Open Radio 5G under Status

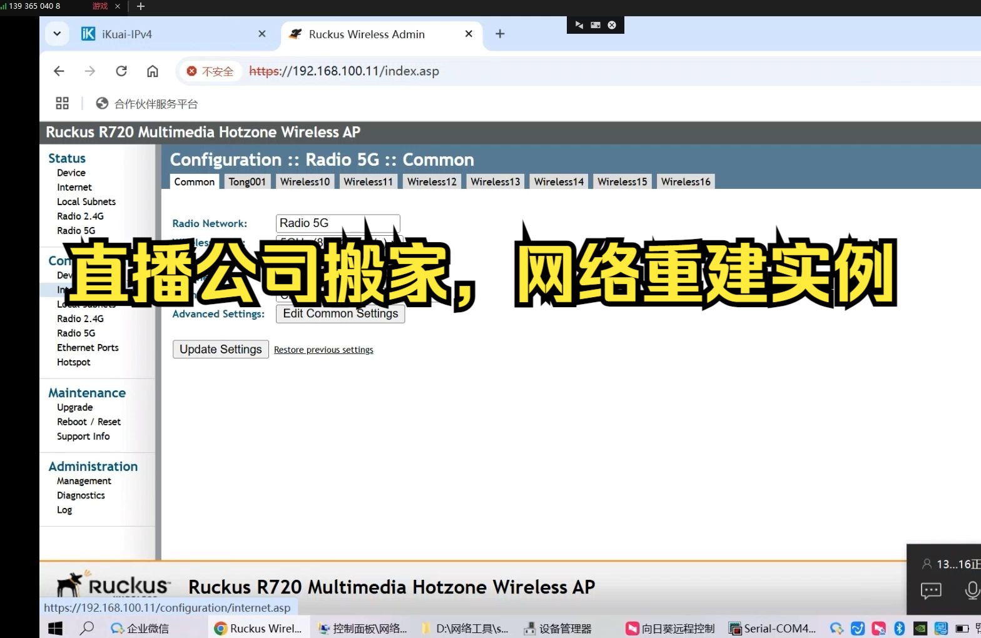(x=76, y=230)
